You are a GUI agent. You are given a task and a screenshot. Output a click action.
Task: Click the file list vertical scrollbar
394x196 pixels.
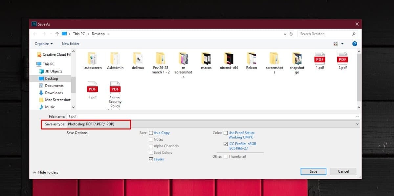coord(359,75)
